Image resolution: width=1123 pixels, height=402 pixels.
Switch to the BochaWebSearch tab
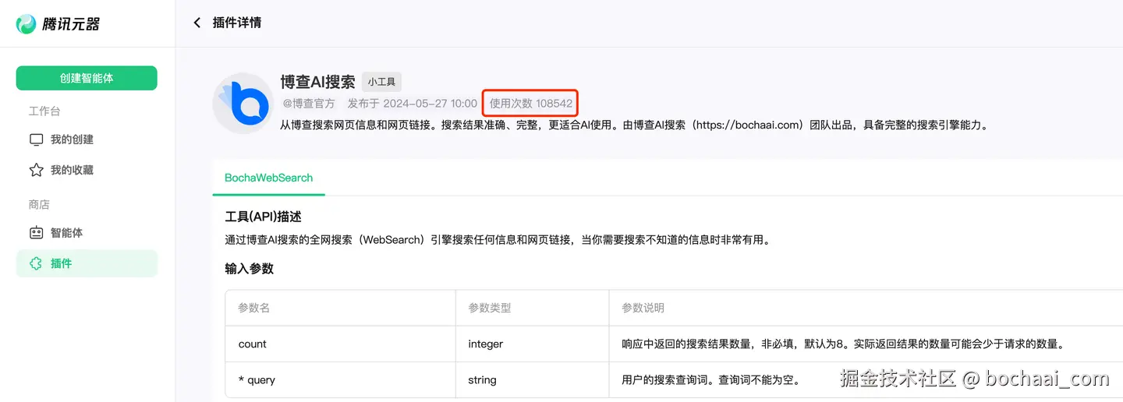[x=268, y=178]
